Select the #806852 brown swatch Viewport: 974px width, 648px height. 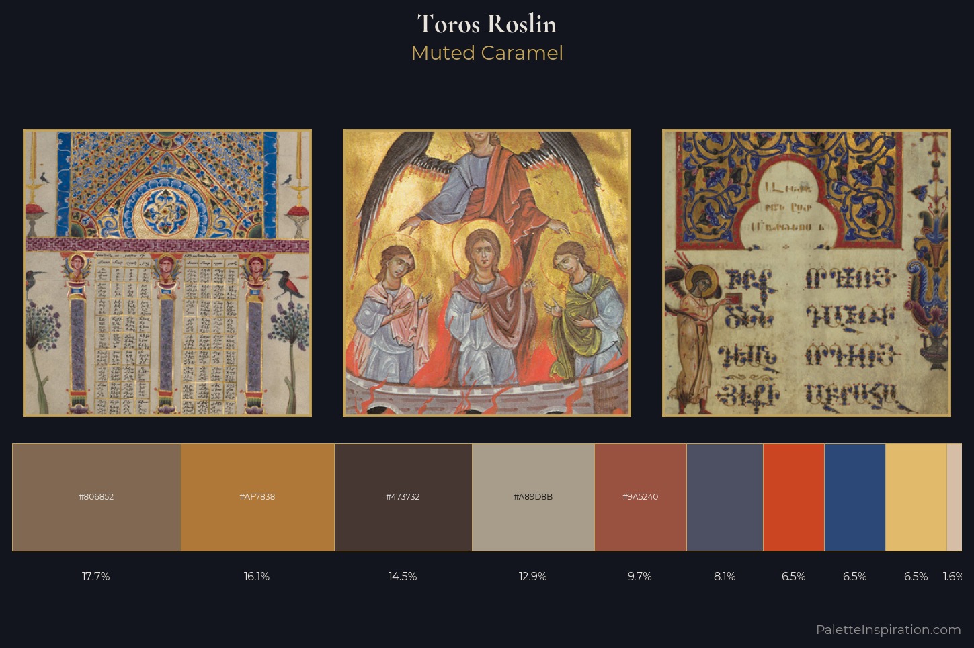coord(96,497)
